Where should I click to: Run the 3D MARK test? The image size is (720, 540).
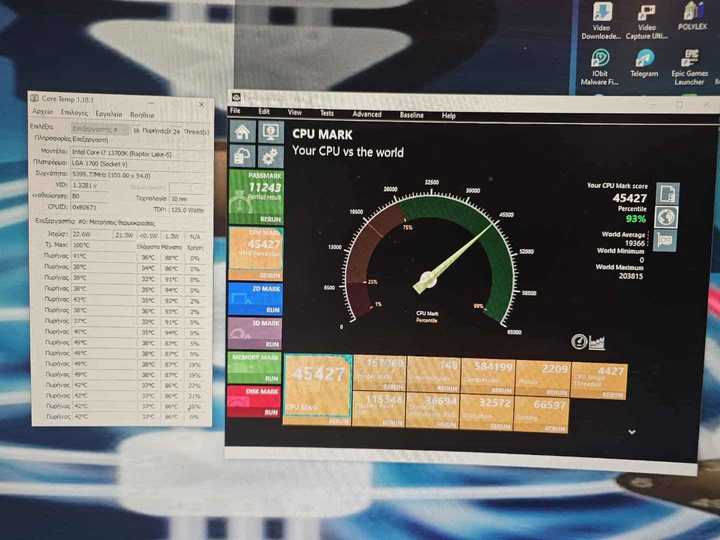click(x=272, y=344)
